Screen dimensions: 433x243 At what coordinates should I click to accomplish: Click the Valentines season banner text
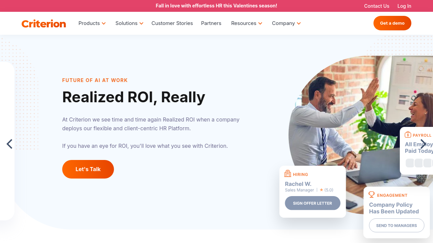point(216,6)
